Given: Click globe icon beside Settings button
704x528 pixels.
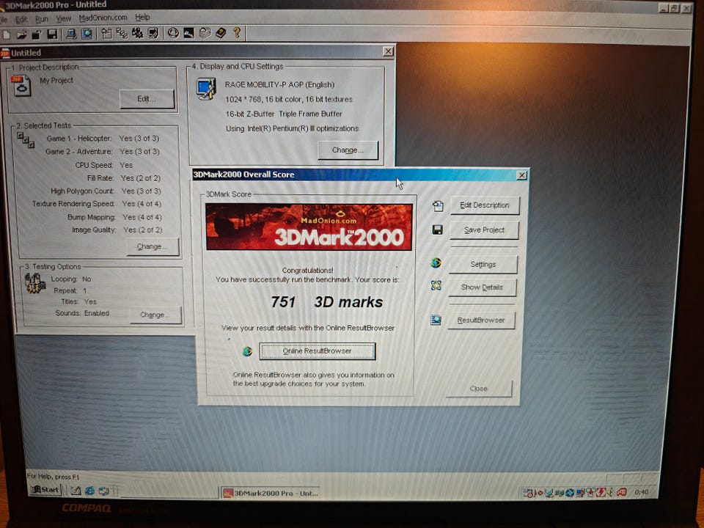Looking at the screenshot, I should (x=436, y=263).
